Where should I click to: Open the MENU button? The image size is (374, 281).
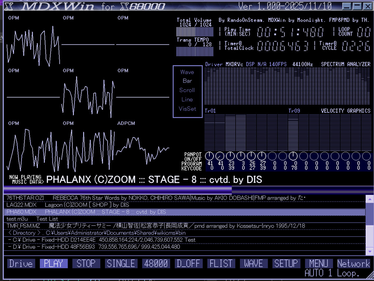coord(319,264)
